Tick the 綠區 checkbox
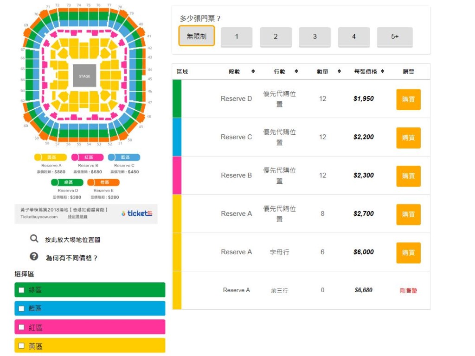The height and width of the screenshot is (356, 475). (x=21, y=290)
